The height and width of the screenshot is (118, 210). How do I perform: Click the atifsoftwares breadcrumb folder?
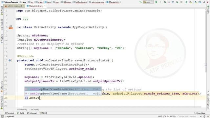click(x=80, y=2)
